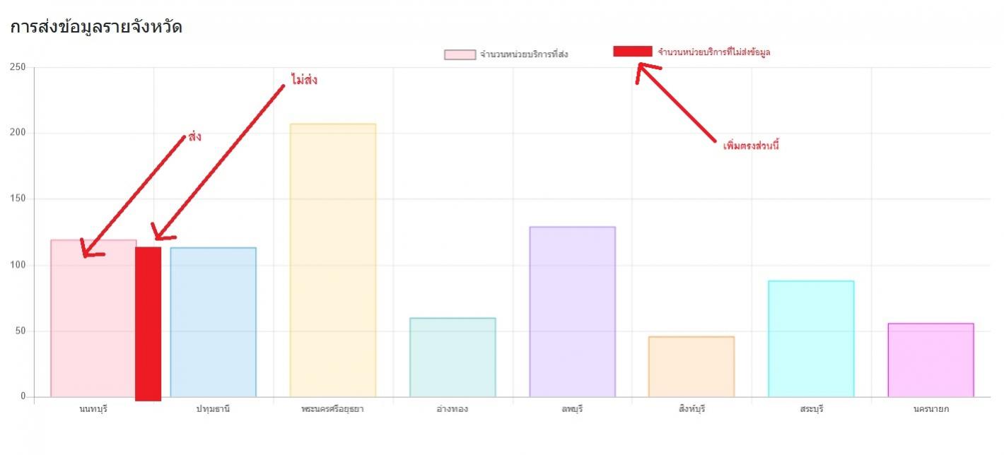Click the 250 y-axis label
Screen dimensions: 1004x455
pos(17,67)
